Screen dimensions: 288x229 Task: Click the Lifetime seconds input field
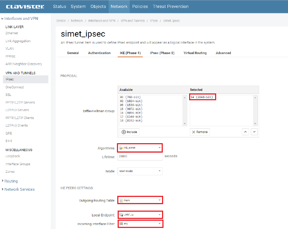[x=140, y=157]
